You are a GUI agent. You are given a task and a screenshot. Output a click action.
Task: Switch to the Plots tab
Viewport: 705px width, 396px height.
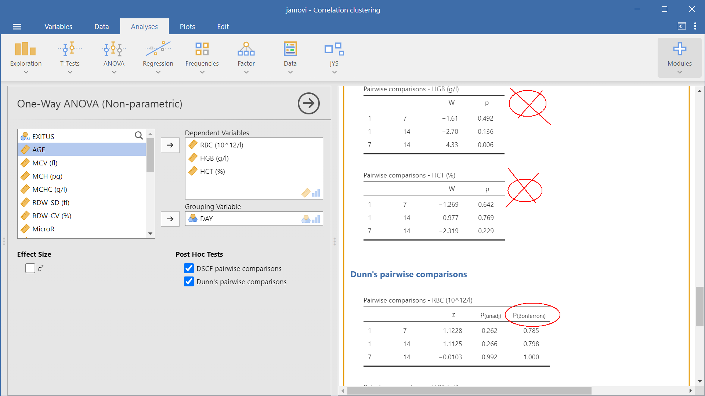click(x=187, y=26)
